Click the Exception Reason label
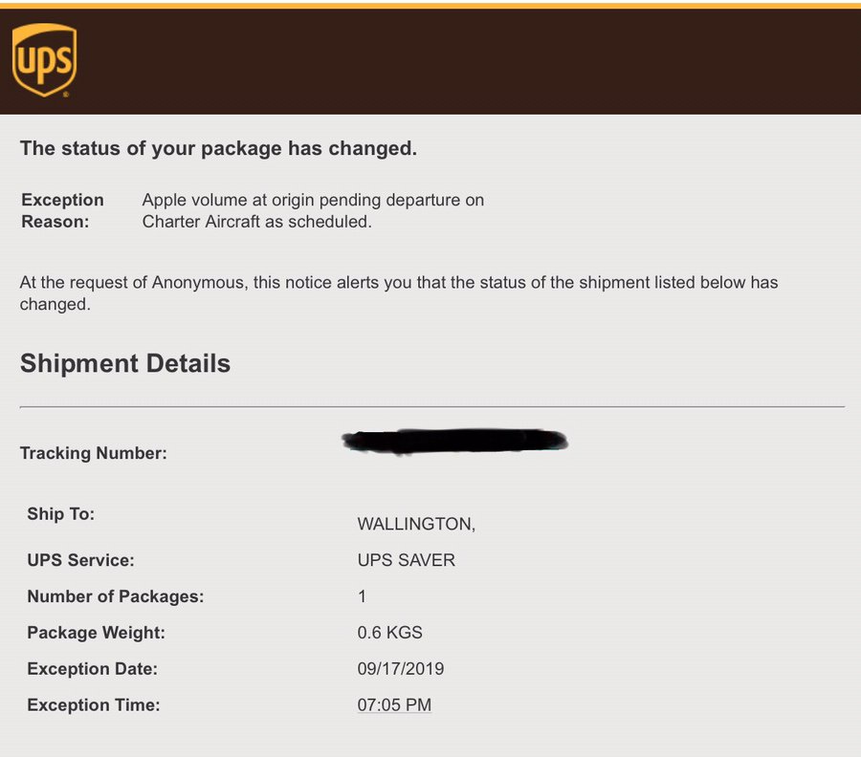The height and width of the screenshot is (757, 861). (x=62, y=210)
